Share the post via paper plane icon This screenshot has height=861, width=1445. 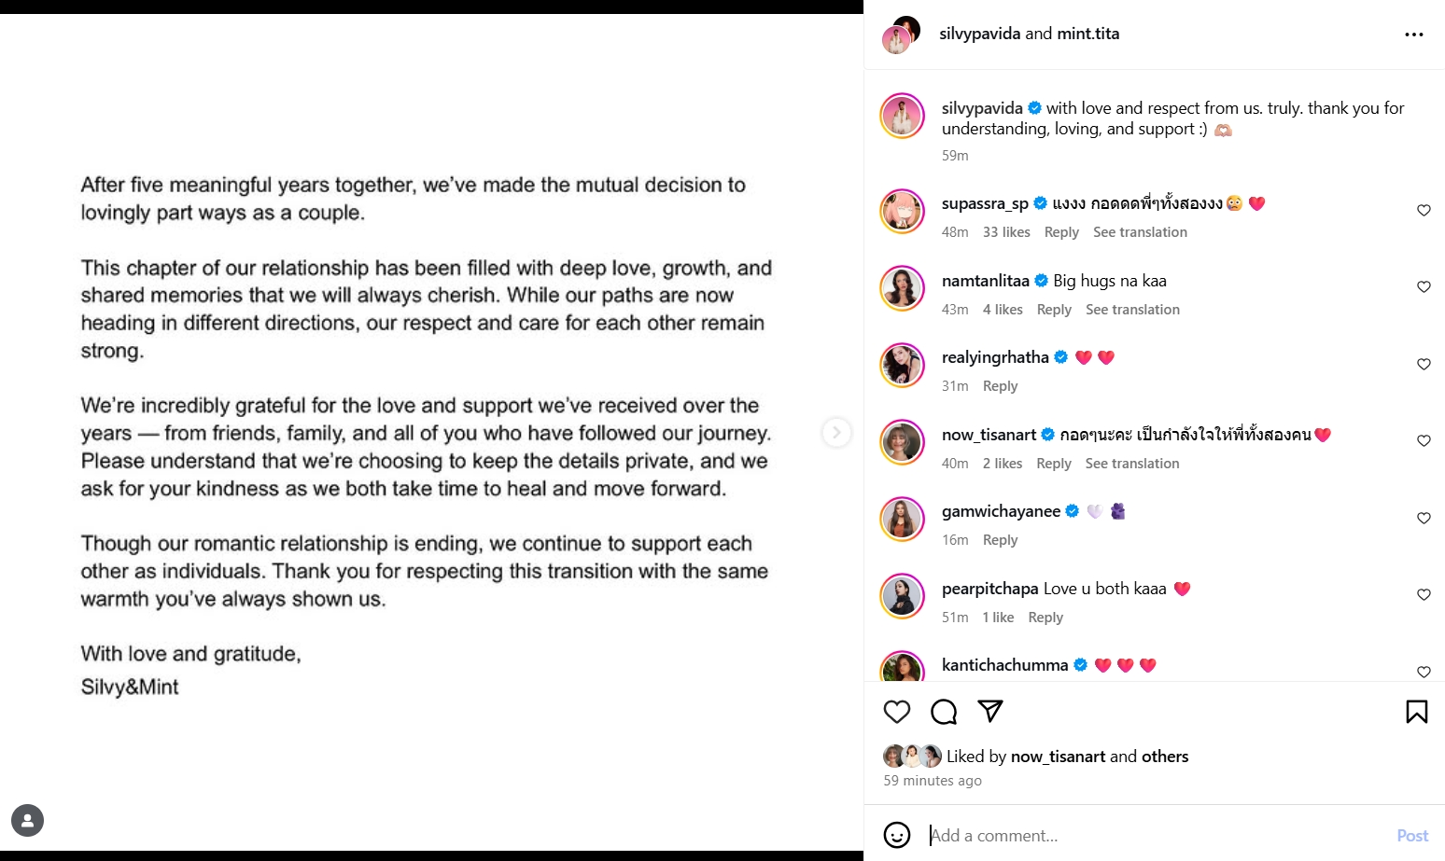[990, 712]
